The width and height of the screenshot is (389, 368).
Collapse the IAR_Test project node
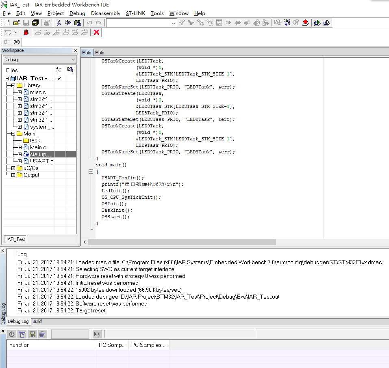pyautogui.click(x=7, y=78)
